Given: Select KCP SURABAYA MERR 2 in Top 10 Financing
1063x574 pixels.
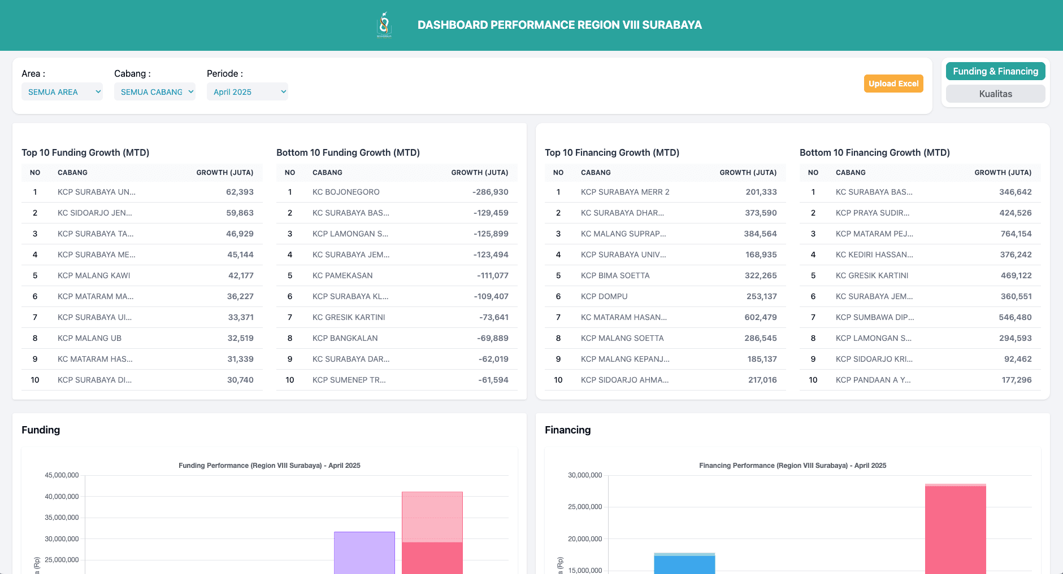Looking at the screenshot, I should [625, 192].
